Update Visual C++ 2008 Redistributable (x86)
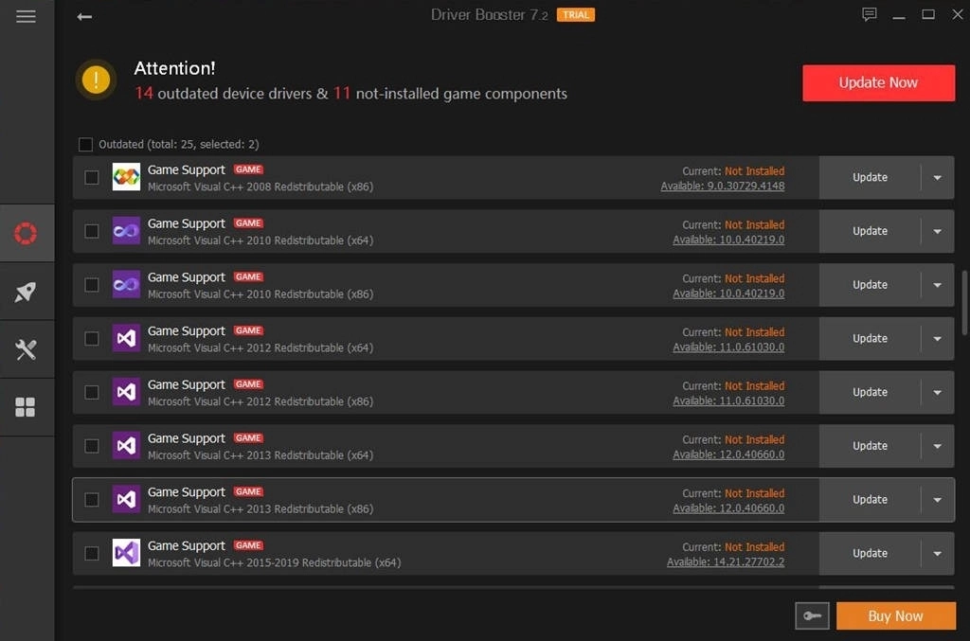 pyautogui.click(x=870, y=177)
